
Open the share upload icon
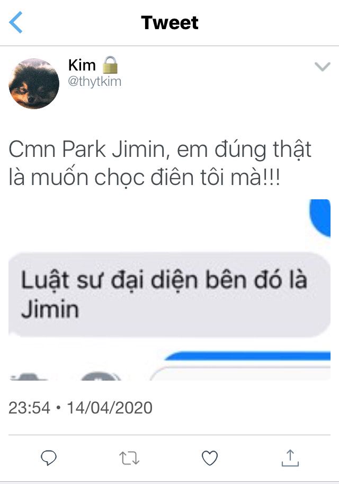(x=290, y=458)
